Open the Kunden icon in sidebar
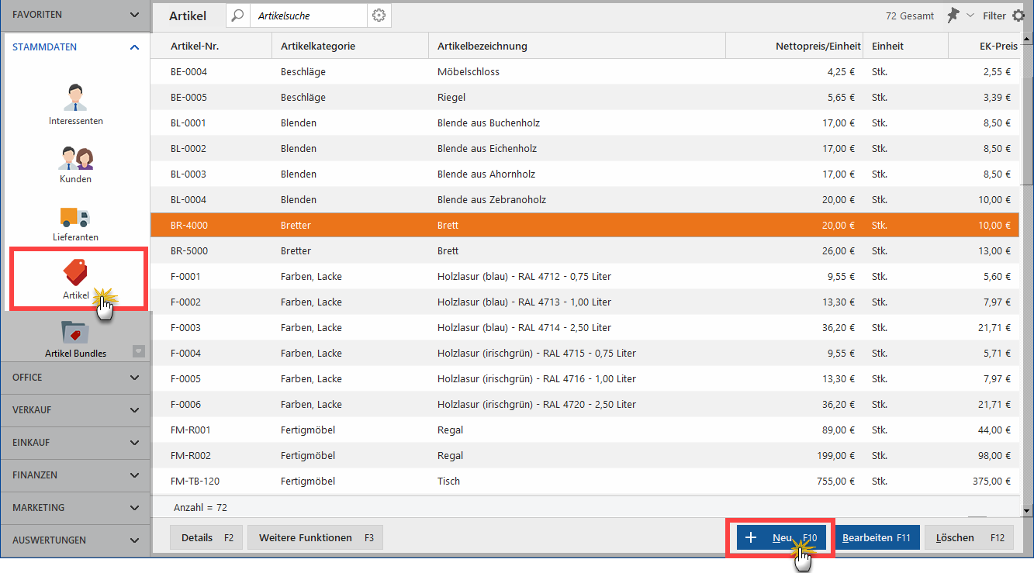 [x=75, y=164]
